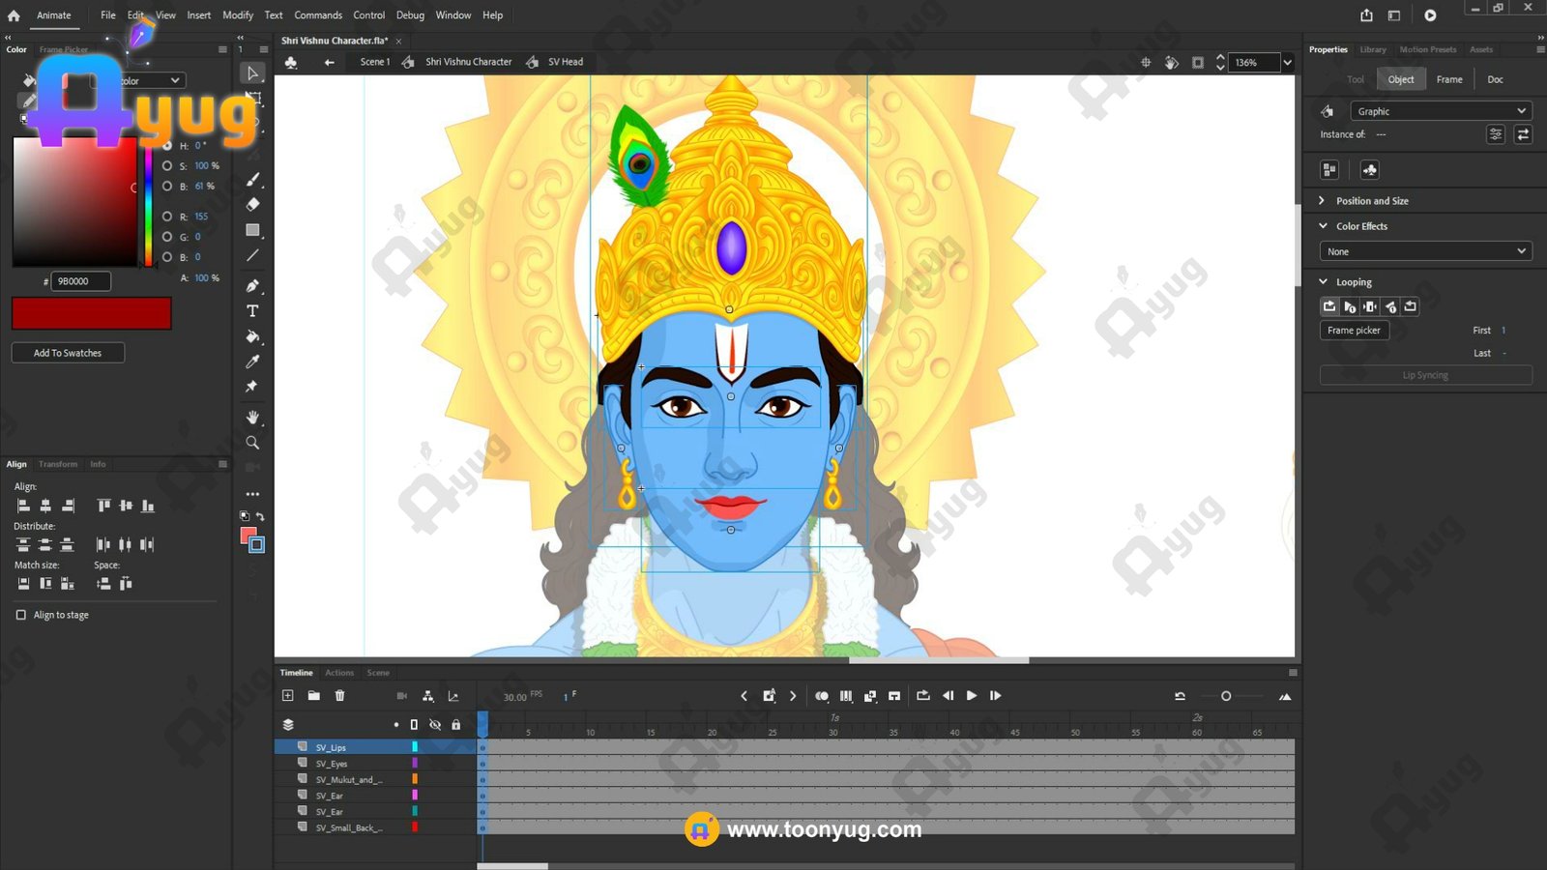Select the Rectangle tool

[252, 230]
